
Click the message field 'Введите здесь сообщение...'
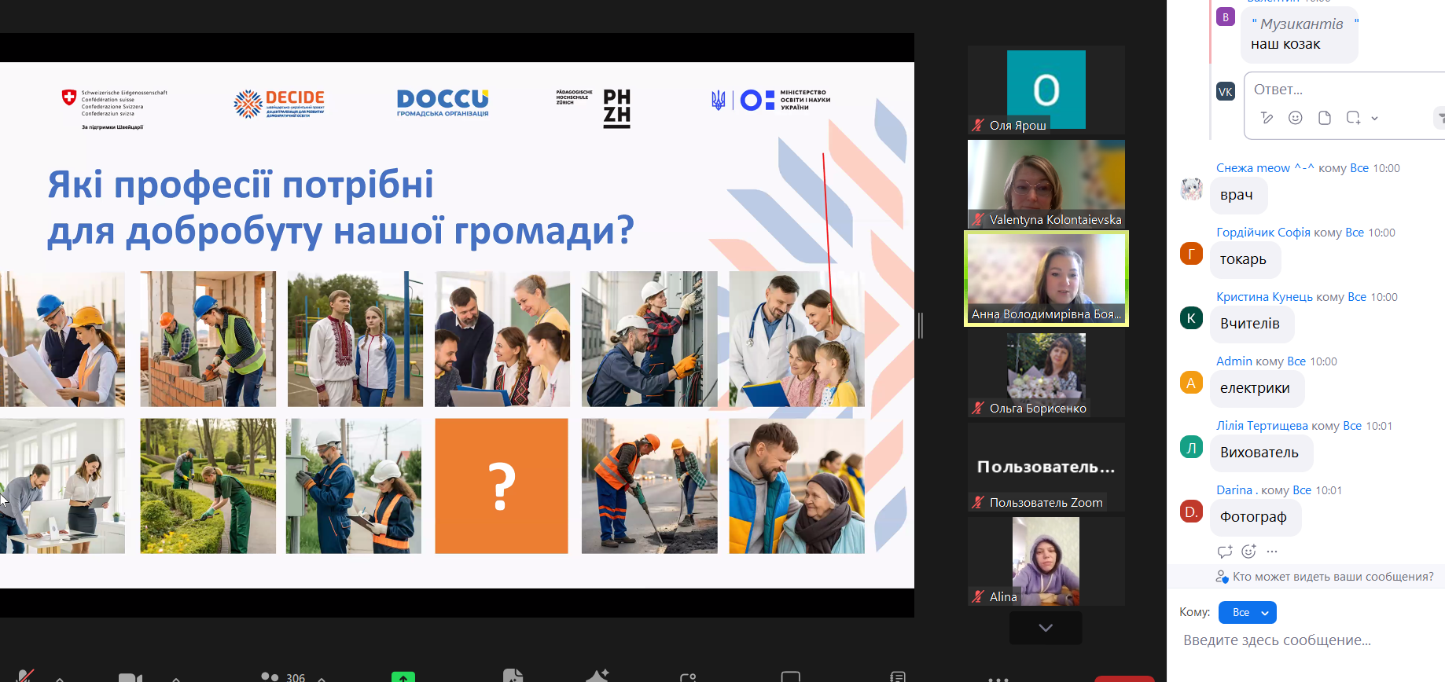(x=1305, y=640)
